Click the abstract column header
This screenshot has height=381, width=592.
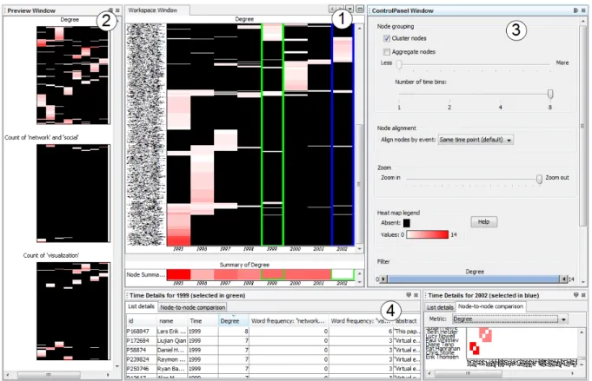tap(407, 321)
